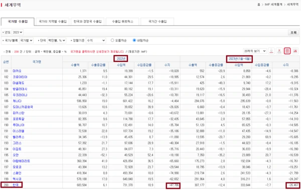301x190 pixels.
Task: Click 스페인's 2023 balance value -21,799
Action: (293, 173)
